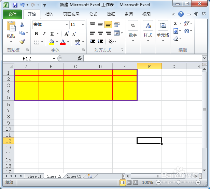The width and height of the screenshot is (210, 189).
Task: Select Page Break Preview in status bar
Action: pos(136,183)
